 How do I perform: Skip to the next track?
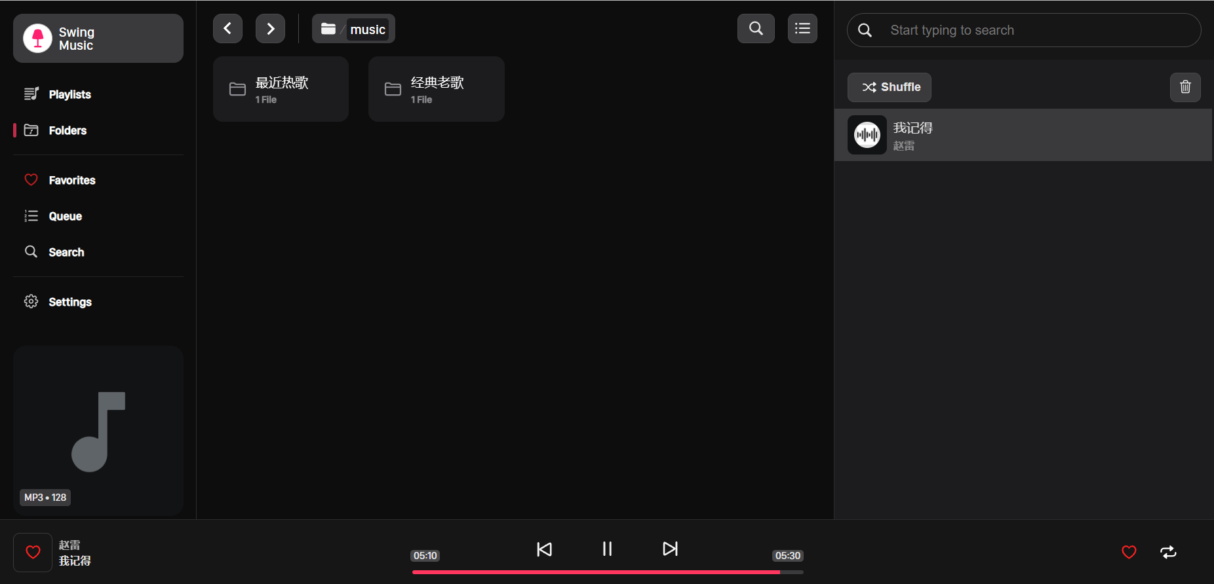click(x=670, y=549)
